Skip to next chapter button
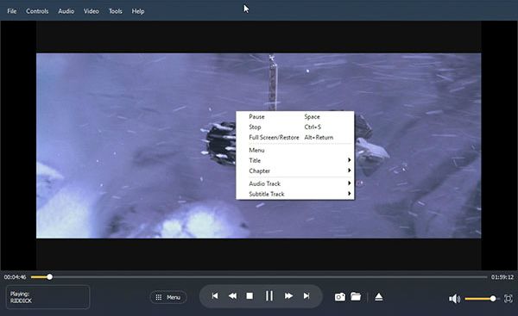Image resolution: width=518 pixels, height=316 pixels. click(306, 296)
